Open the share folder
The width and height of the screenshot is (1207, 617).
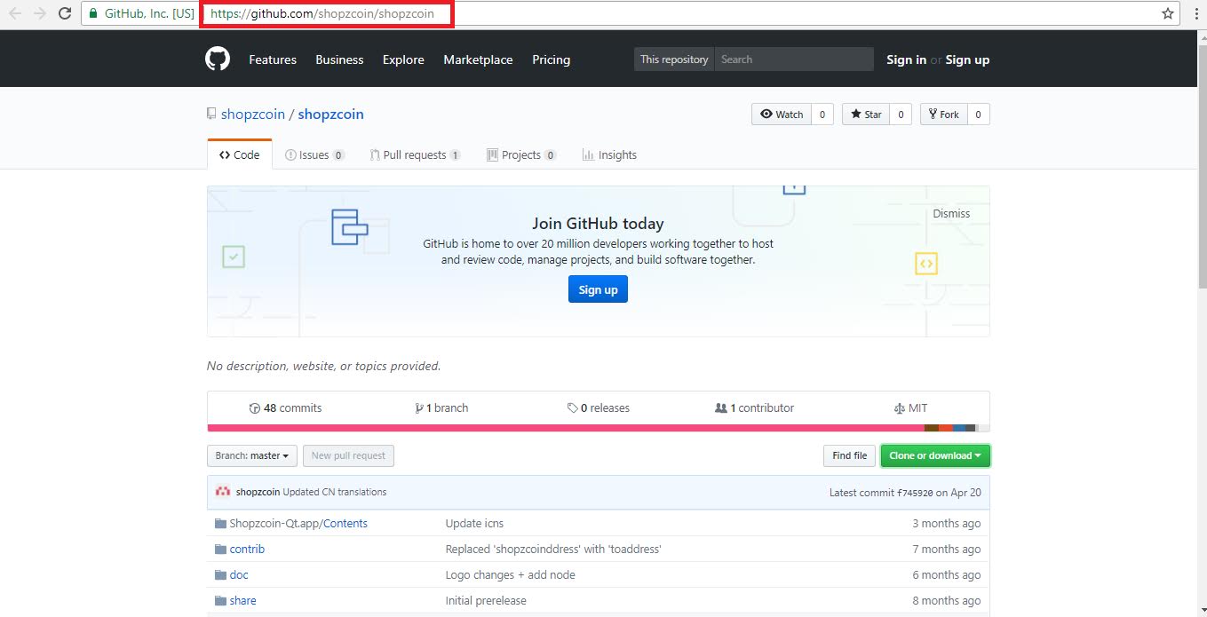click(x=242, y=600)
